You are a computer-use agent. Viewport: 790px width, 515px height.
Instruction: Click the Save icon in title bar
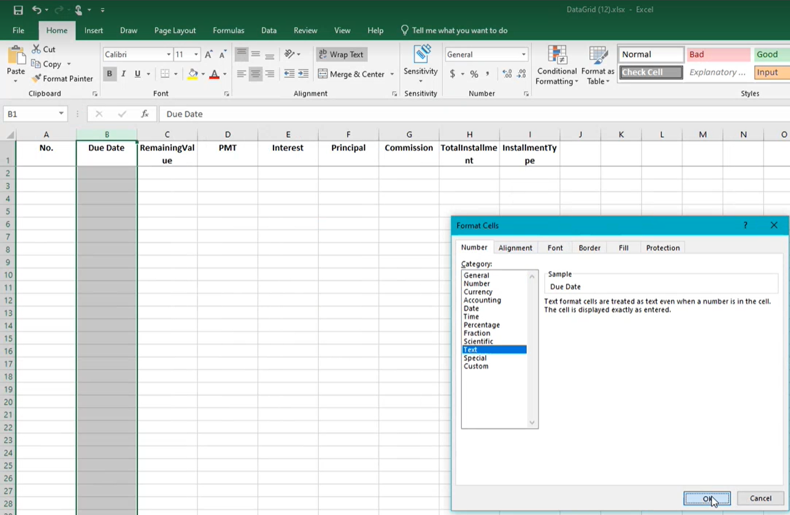(x=18, y=10)
